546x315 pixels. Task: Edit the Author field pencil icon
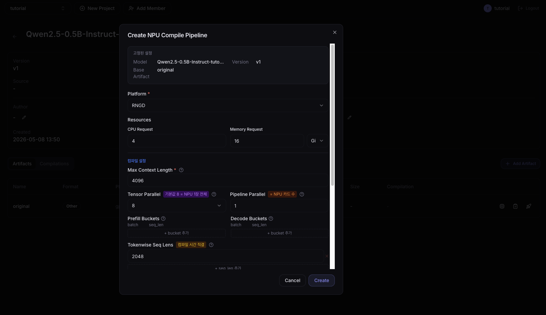coord(24,117)
